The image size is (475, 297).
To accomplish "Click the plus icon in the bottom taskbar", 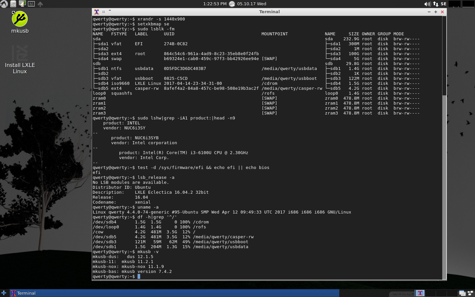I will 4,293.
